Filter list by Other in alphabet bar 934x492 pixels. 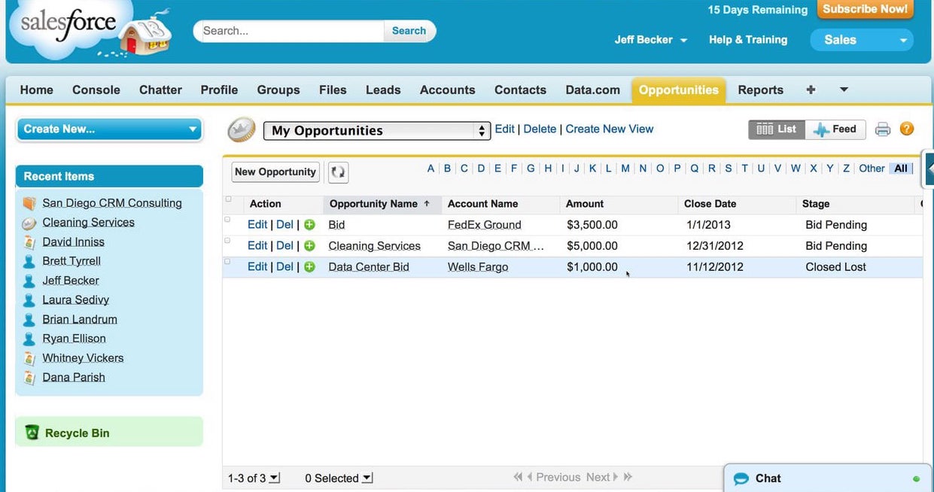(872, 169)
